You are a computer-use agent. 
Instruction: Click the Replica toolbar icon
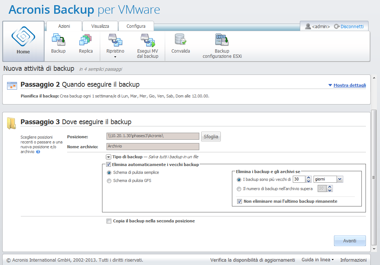pyautogui.click(x=86, y=40)
